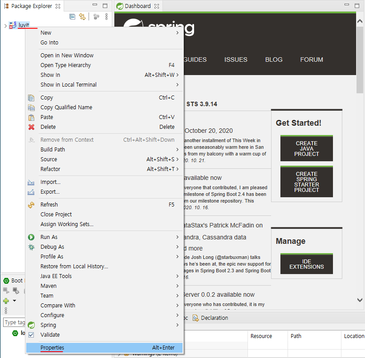365x358 pixels.
Task: Select Open in New Window
Action: [104, 56]
